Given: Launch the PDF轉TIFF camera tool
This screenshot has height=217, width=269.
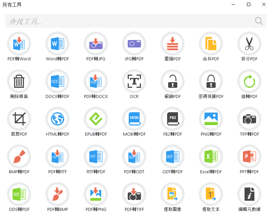Looking at the screenshot, I should [134, 194].
